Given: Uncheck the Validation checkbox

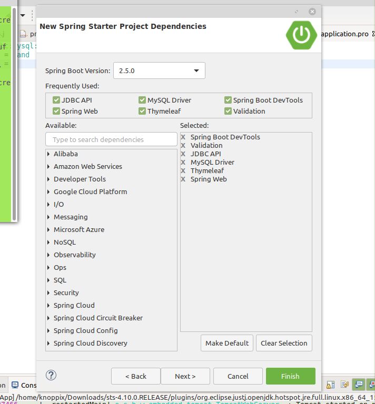Looking at the screenshot, I should (x=228, y=111).
